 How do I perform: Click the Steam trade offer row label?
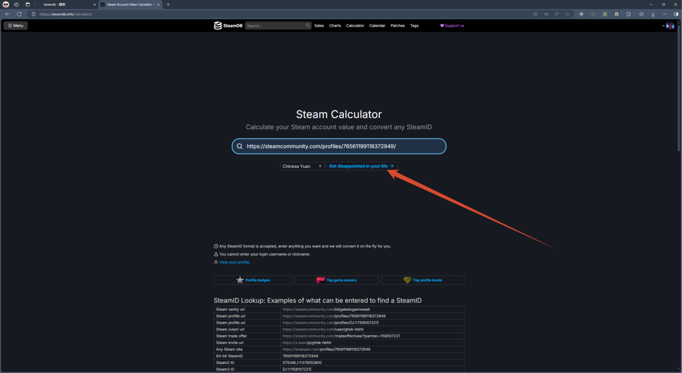point(231,336)
